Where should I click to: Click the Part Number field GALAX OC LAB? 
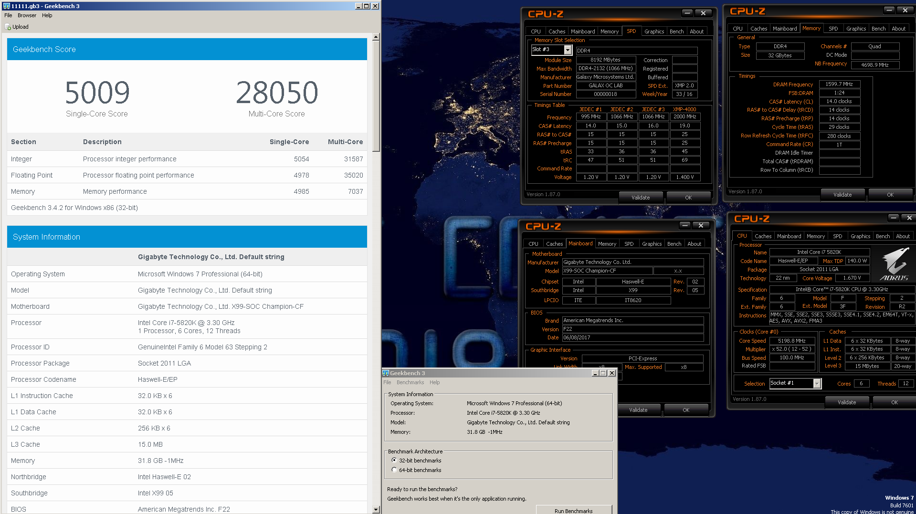[x=606, y=86]
